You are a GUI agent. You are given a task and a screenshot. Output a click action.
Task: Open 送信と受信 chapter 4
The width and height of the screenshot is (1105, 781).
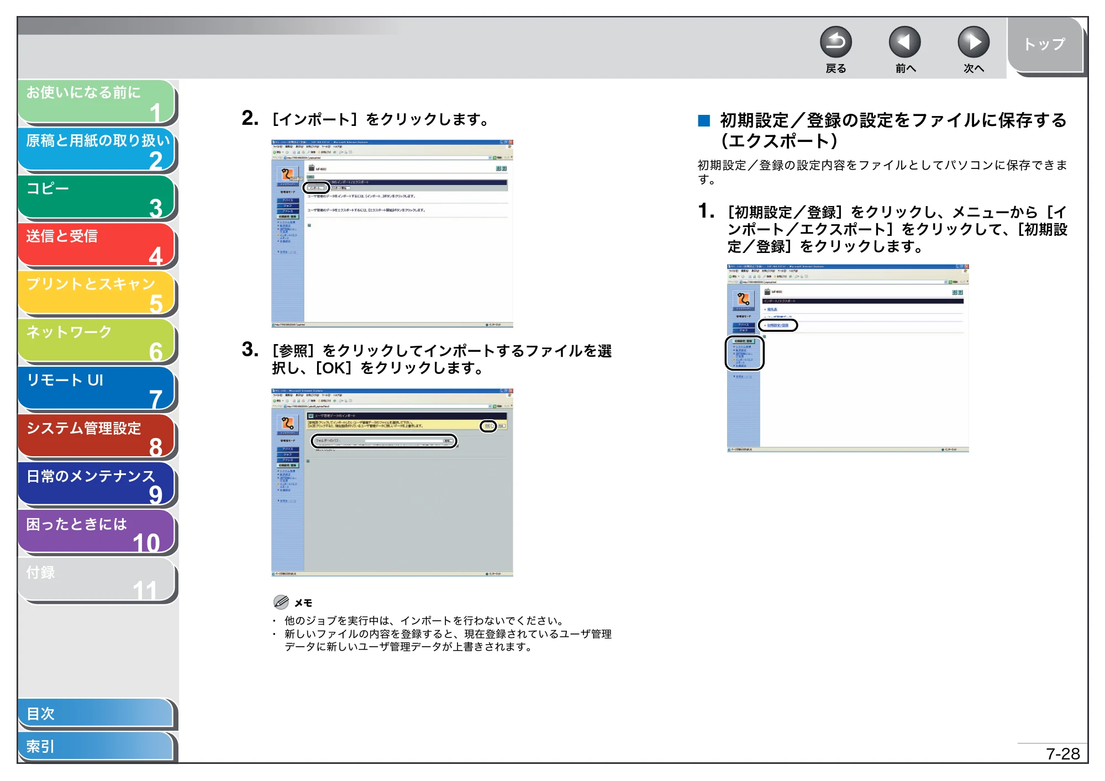click(x=97, y=245)
